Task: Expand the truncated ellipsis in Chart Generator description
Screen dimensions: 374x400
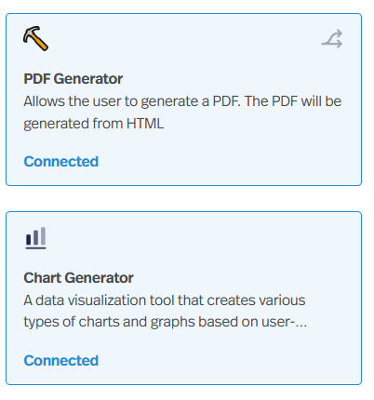Action: [301, 324]
